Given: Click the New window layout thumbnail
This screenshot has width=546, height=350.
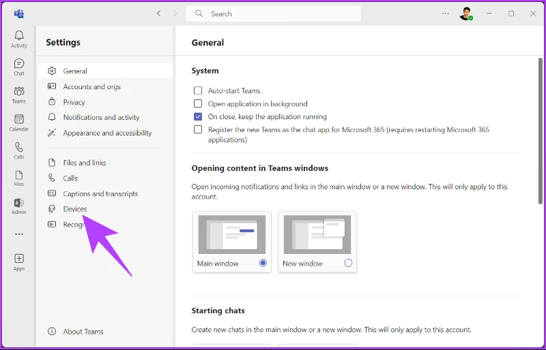Looking at the screenshot, I should pyautogui.click(x=317, y=235).
